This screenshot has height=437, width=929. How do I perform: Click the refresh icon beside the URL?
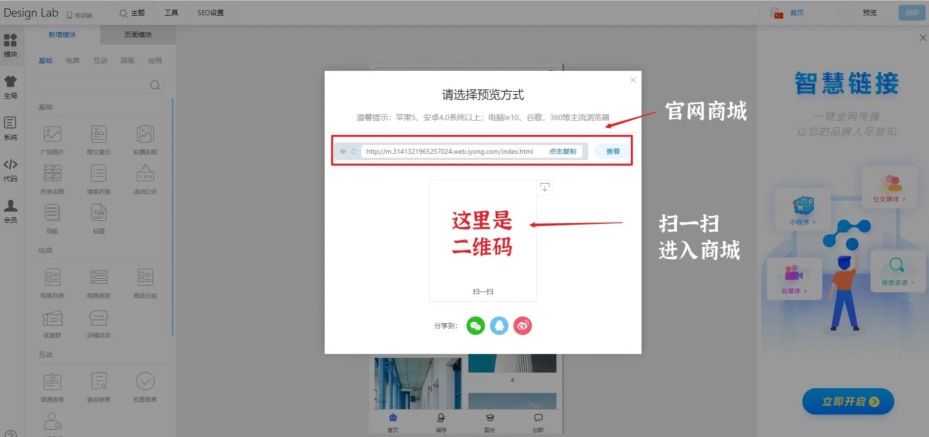coord(354,151)
